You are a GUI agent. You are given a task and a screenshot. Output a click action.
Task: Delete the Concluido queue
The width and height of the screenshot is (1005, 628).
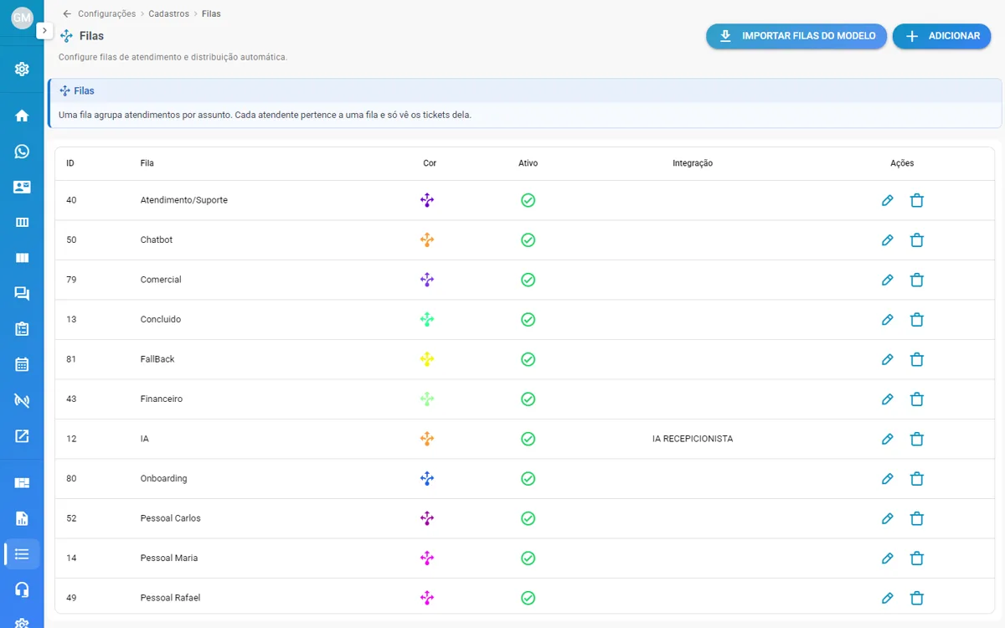[x=917, y=320]
